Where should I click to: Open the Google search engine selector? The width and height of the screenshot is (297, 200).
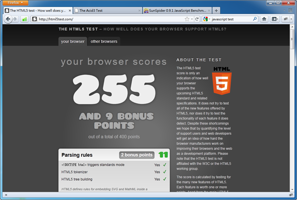point(206,19)
